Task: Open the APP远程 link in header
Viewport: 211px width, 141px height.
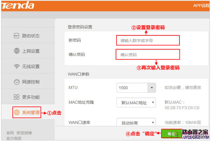Action: 202,6
